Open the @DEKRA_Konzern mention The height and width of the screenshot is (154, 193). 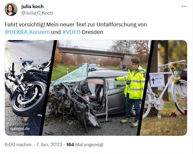click(x=27, y=32)
